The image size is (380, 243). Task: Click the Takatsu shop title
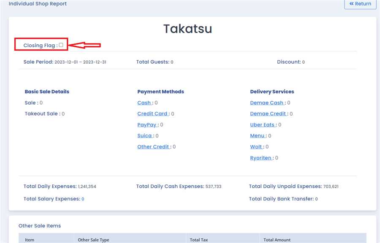click(187, 29)
